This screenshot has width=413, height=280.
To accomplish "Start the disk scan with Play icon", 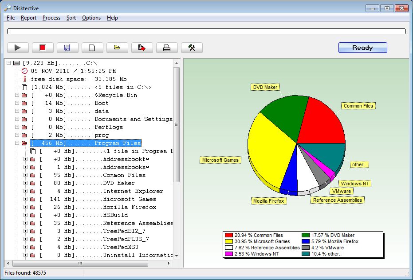I will click(x=18, y=47).
